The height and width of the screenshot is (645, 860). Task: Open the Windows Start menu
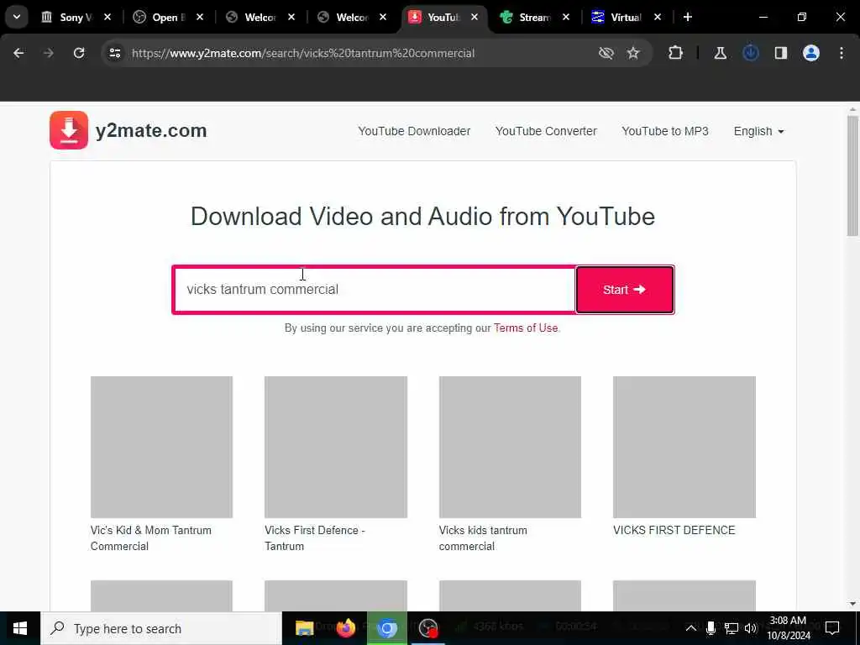20,628
